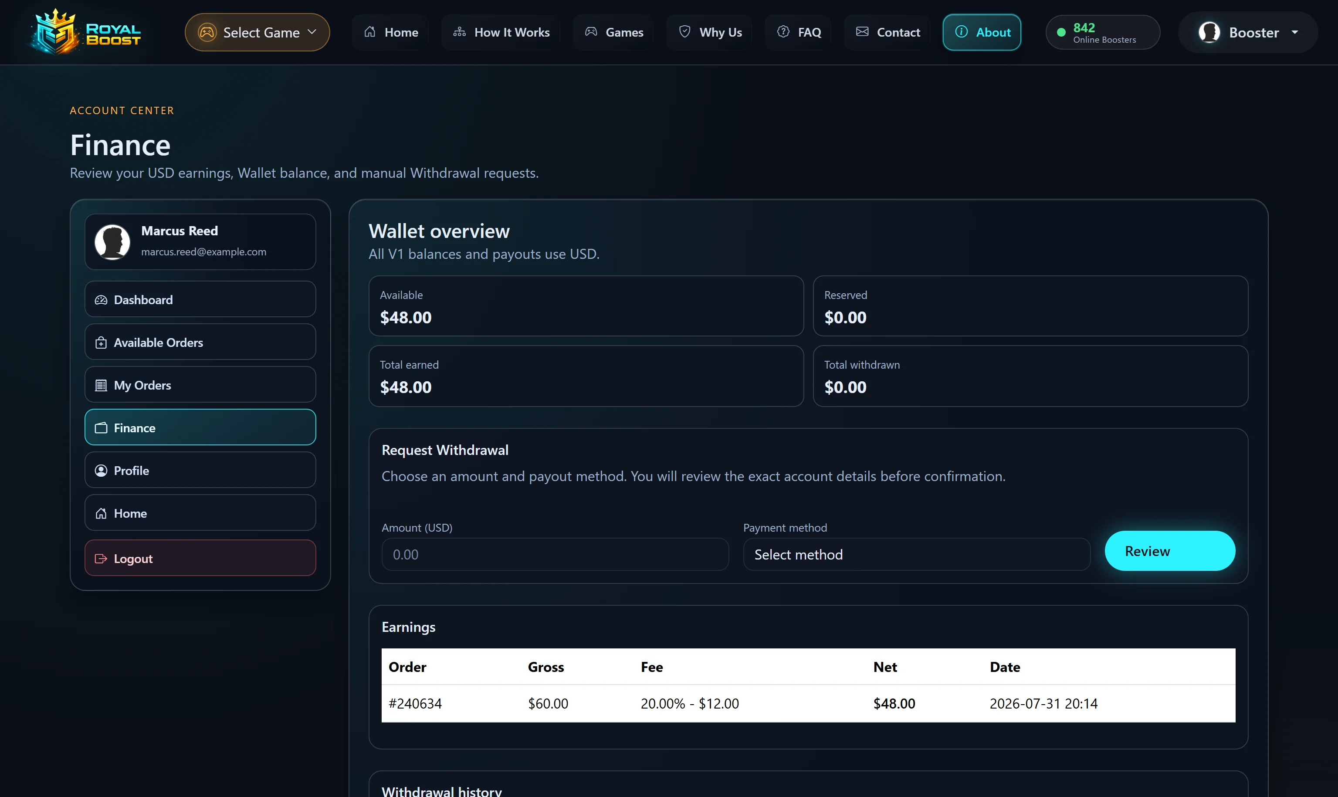
Task: Click the Total earned $48.00 card
Action: click(x=586, y=376)
